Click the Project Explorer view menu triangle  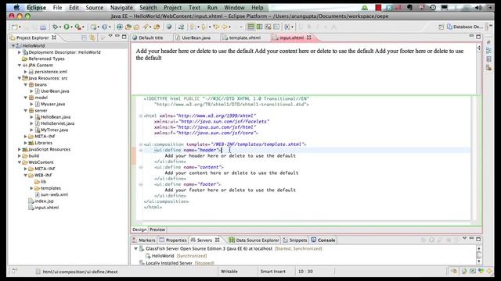[110, 37]
